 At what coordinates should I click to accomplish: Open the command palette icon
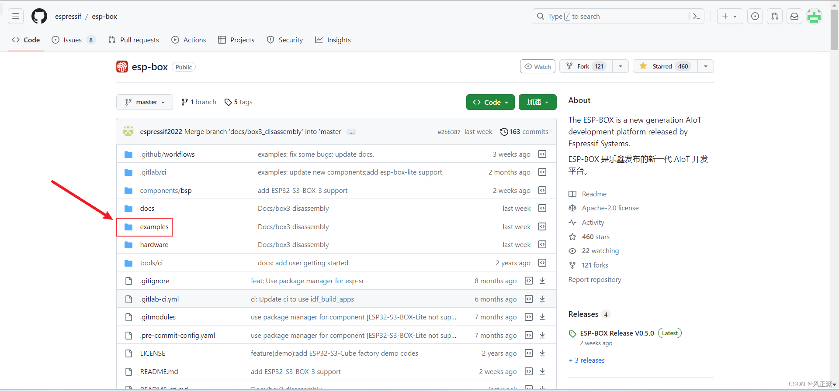tap(697, 16)
